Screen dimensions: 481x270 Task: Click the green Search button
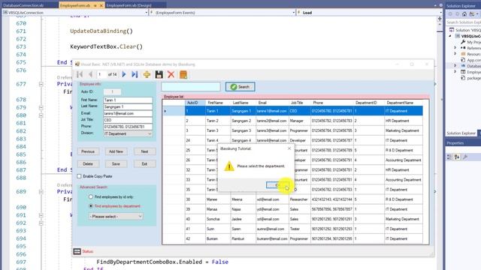tap(240, 87)
